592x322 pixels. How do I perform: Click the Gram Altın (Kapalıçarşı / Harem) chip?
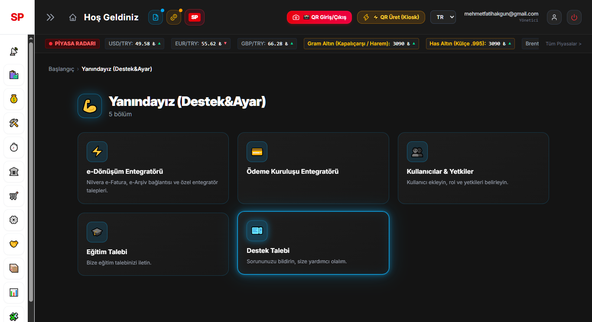[361, 44]
